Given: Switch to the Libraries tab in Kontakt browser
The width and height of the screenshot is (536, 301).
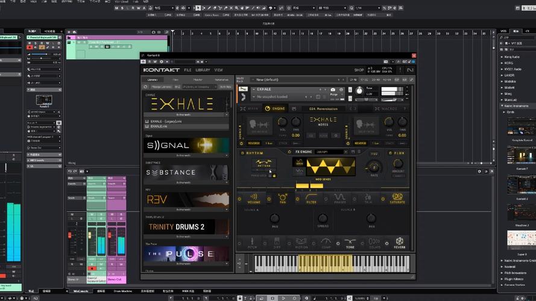Looking at the screenshot, I should coord(153,79).
